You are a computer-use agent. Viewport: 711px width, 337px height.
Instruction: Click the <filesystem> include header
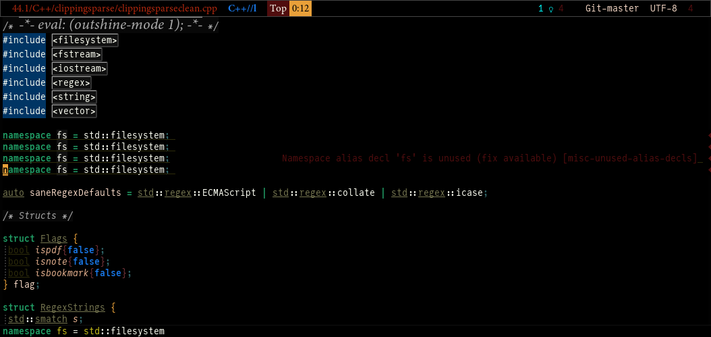tap(85, 40)
